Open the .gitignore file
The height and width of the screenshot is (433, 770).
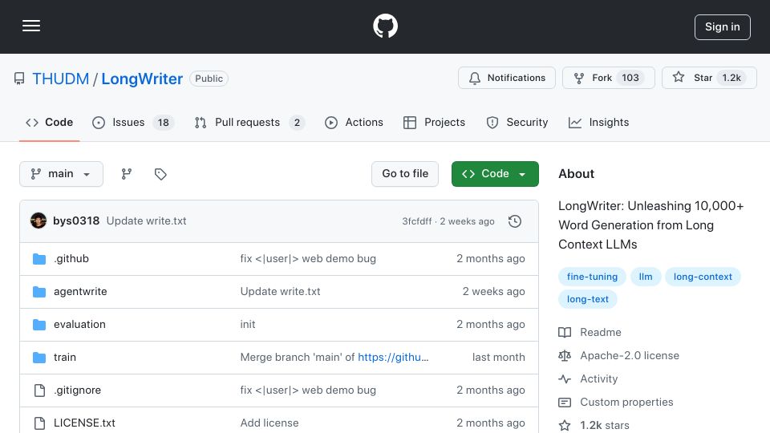pos(77,391)
